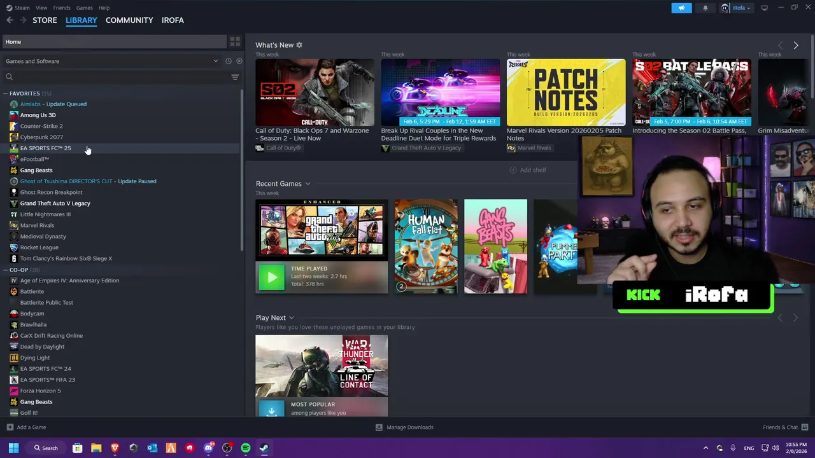Open What's New settings gear

(x=299, y=45)
